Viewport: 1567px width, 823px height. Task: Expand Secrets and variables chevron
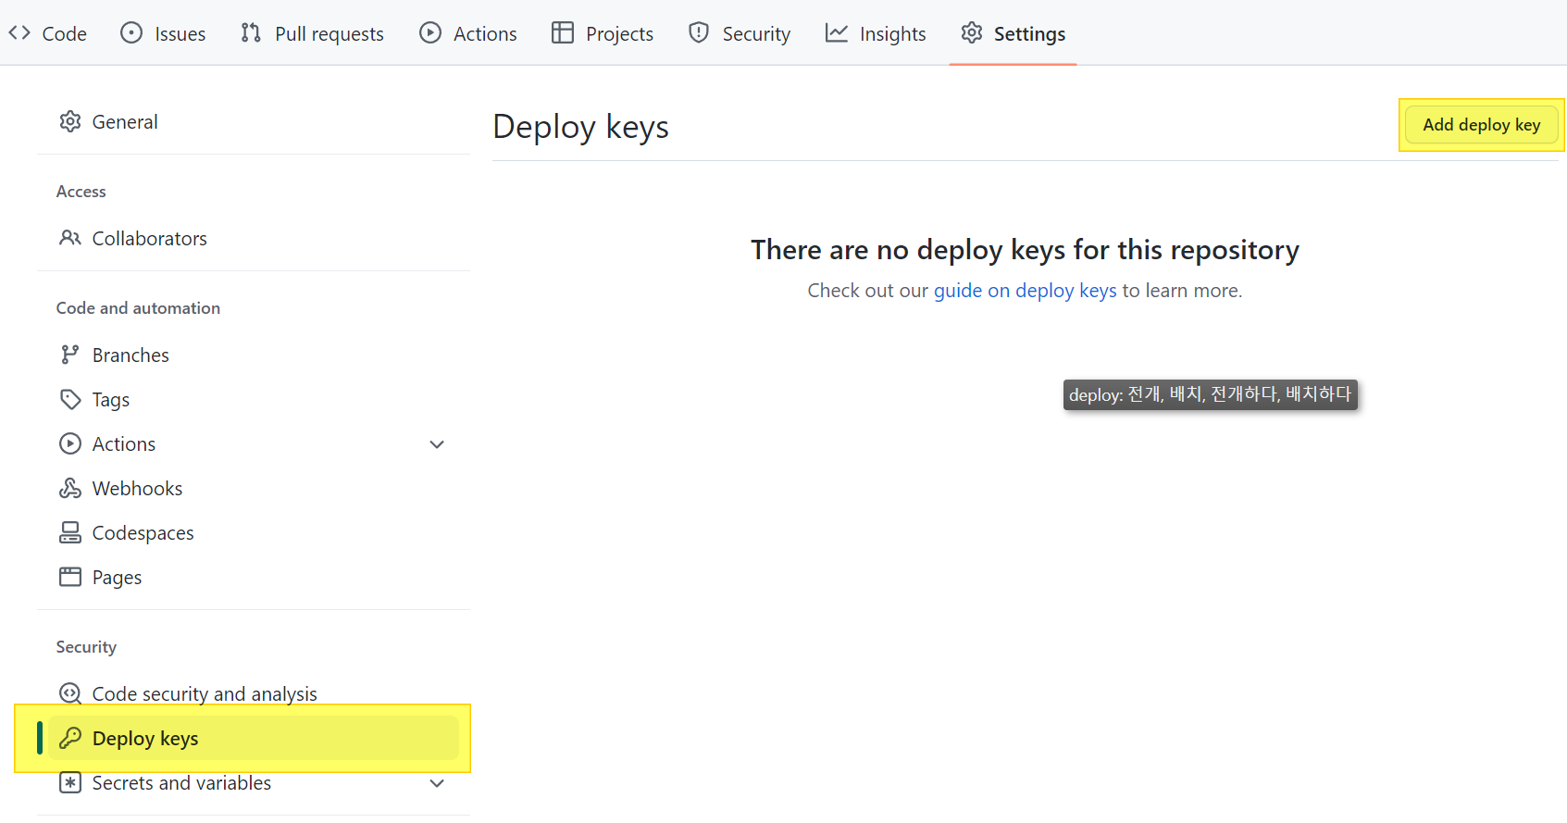[437, 784]
